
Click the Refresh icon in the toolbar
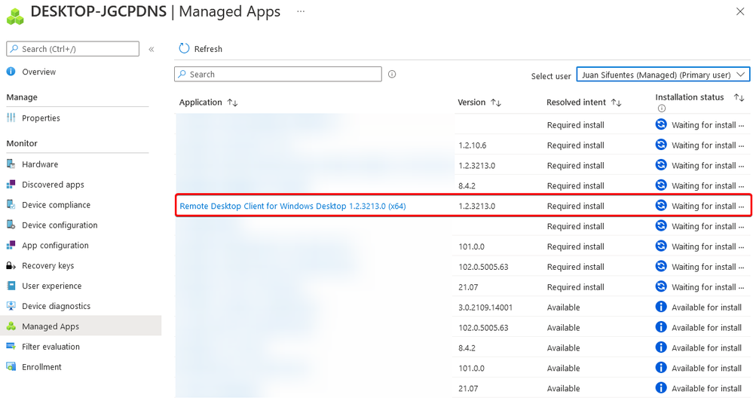coord(184,48)
